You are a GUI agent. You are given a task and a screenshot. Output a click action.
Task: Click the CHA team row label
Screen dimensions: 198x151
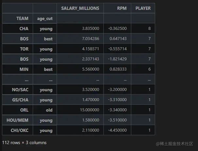coord(24,29)
